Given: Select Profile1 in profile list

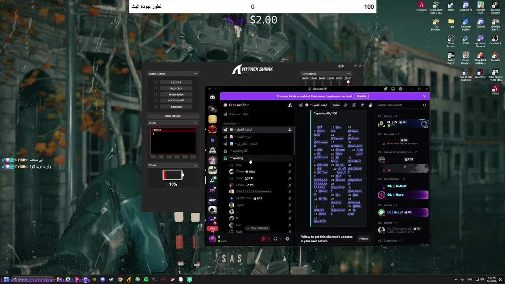Looking at the screenshot, I should [173, 130].
